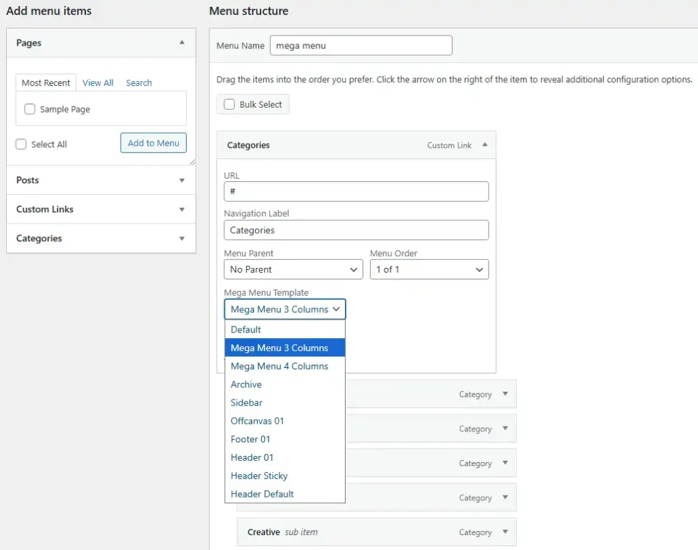This screenshot has height=550, width=698.
Task: Focus the Navigation Label text field
Action: (x=356, y=230)
